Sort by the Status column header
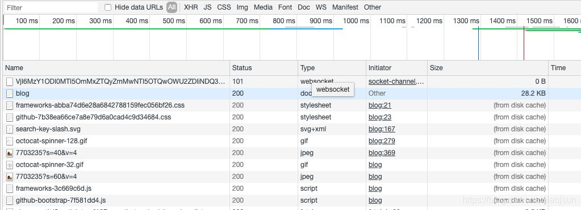This screenshot has width=581, height=210. pyautogui.click(x=264, y=68)
